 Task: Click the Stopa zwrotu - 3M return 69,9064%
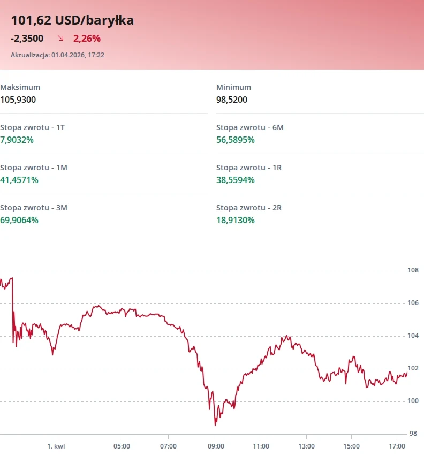[19, 221]
